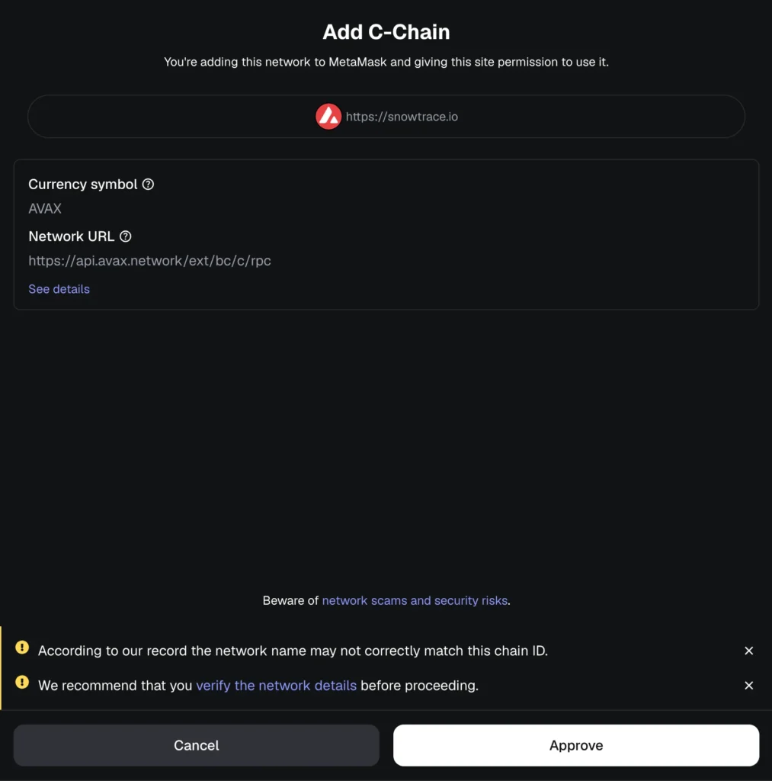Click the Network URL help icon
This screenshot has height=781, width=772.
pyautogui.click(x=126, y=236)
